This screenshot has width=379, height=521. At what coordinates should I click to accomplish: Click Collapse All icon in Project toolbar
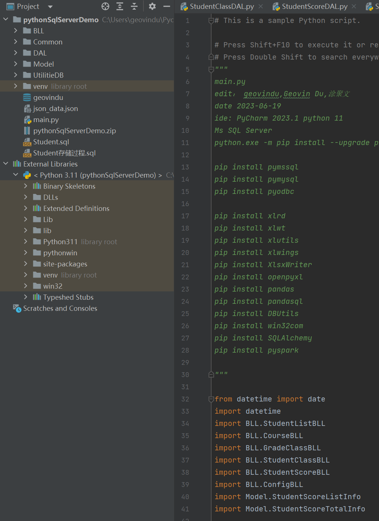[x=134, y=6]
